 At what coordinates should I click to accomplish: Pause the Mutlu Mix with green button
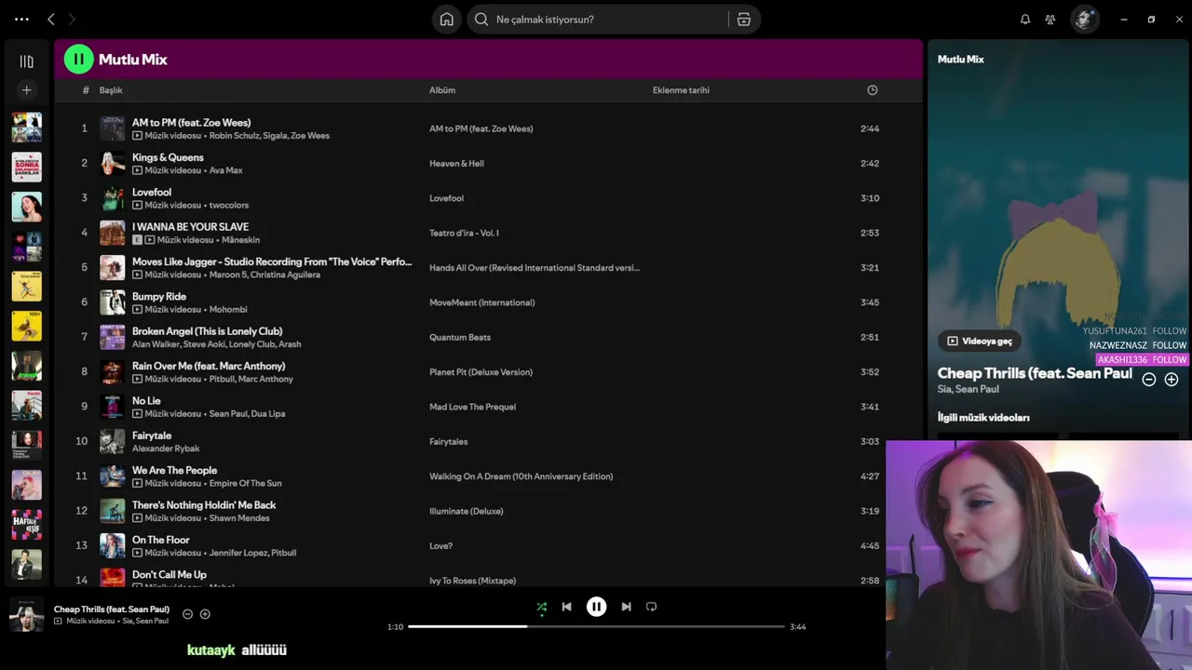pyautogui.click(x=78, y=59)
